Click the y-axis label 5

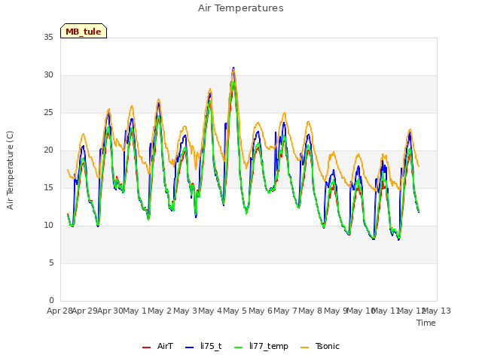tap(51, 262)
